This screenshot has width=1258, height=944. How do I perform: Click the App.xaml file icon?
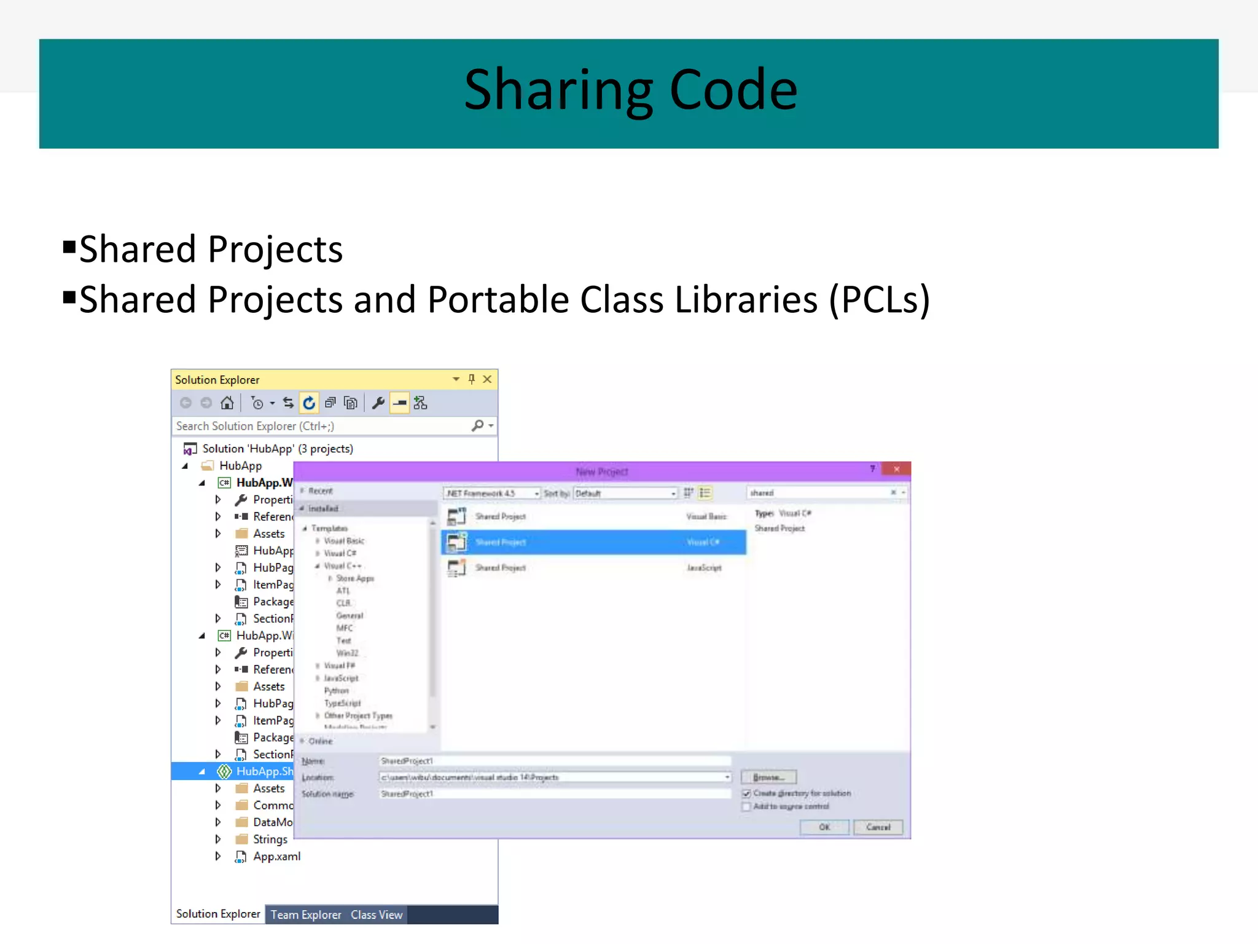pyautogui.click(x=241, y=857)
